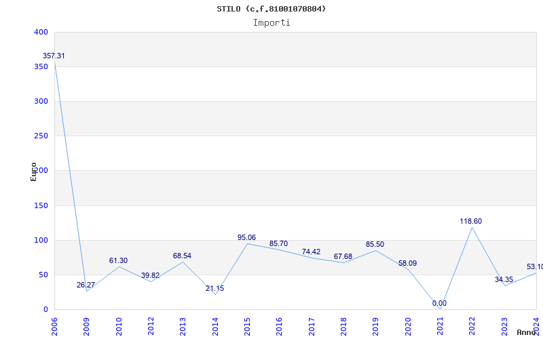Click the 39.82 data label
Image resolution: width=543 pixels, height=339 pixels.
click(150, 276)
